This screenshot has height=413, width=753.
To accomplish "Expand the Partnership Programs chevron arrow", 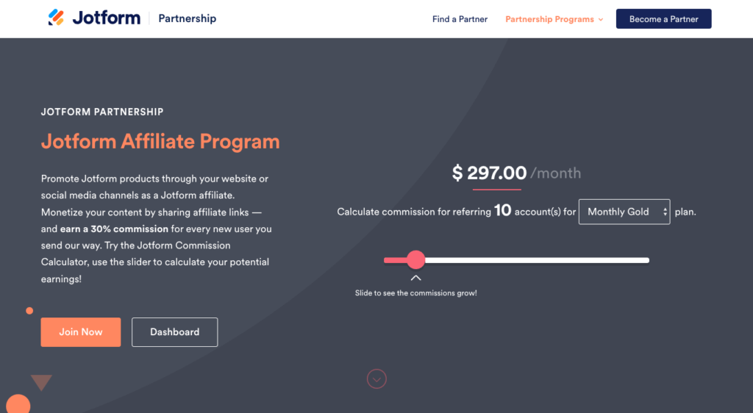I will click(601, 20).
